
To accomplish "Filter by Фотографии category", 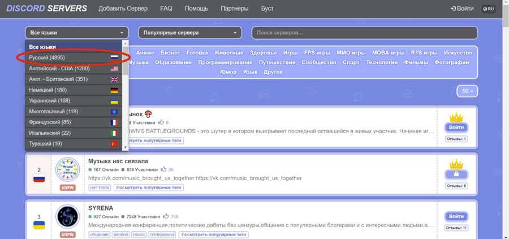I will coord(451,62).
